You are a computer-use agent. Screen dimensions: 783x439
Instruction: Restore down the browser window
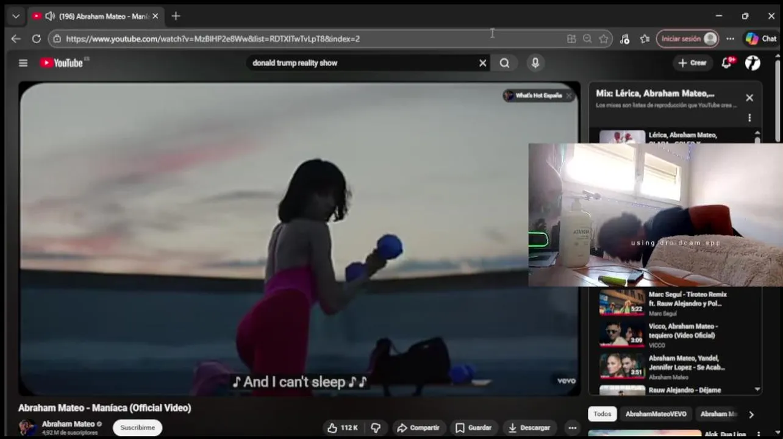pos(745,16)
